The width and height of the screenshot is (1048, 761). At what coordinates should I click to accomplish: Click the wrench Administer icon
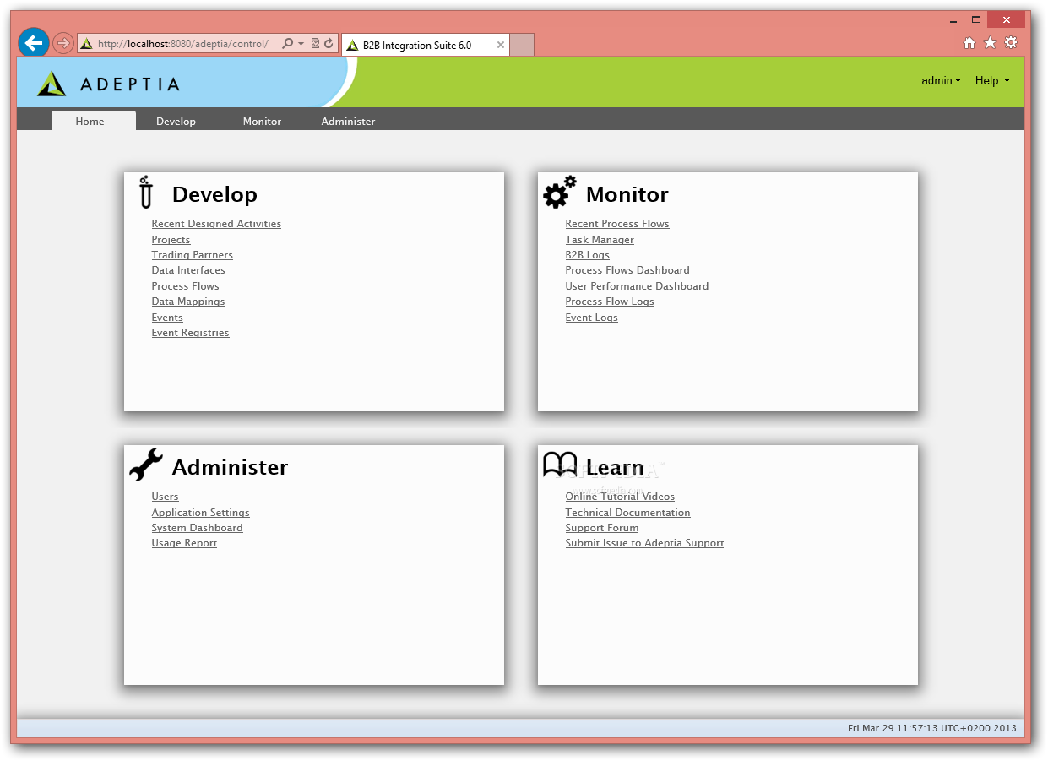146,465
